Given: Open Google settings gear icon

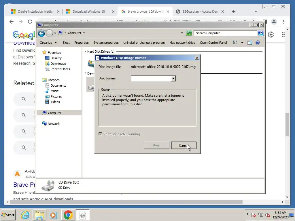Looking at the screenshot, I should tap(271, 35).
